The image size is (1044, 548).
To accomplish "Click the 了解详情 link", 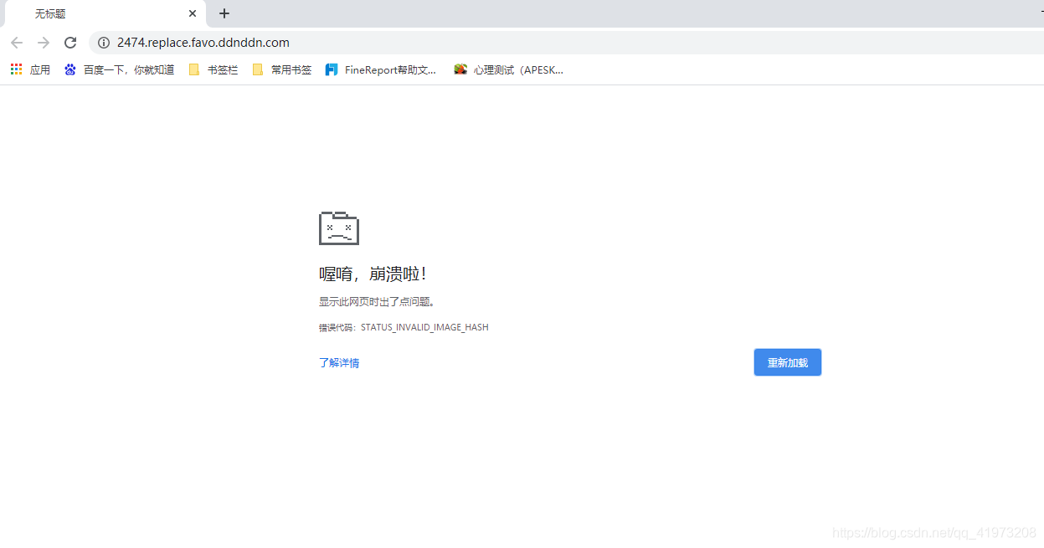I will tap(339, 361).
